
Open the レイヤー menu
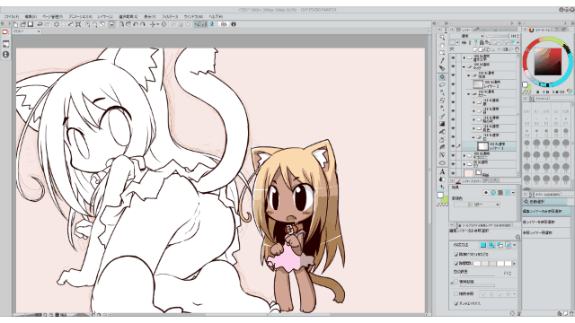point(105,16)
